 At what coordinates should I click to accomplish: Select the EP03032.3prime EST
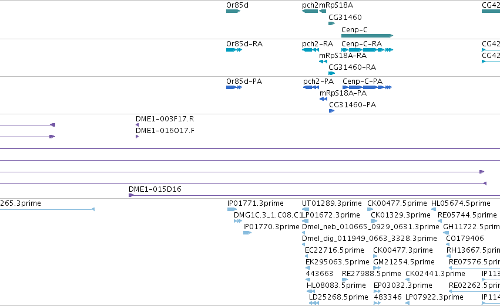click(x=377, y=291)
